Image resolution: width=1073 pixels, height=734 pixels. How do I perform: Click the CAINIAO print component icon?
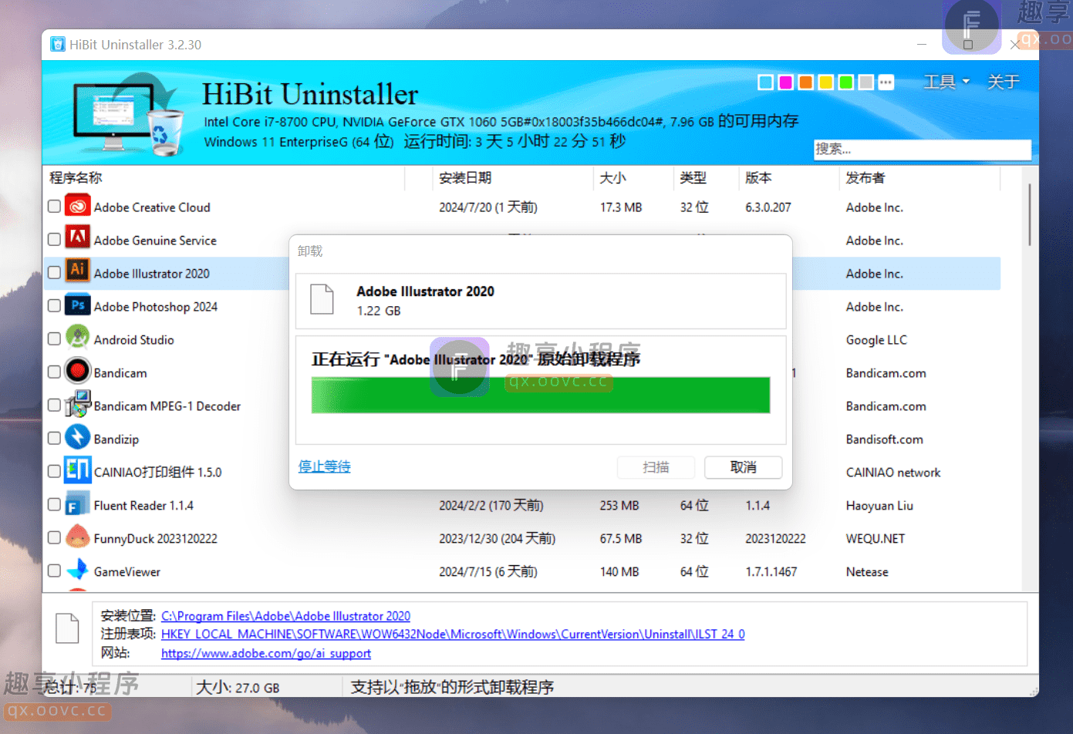78,470
